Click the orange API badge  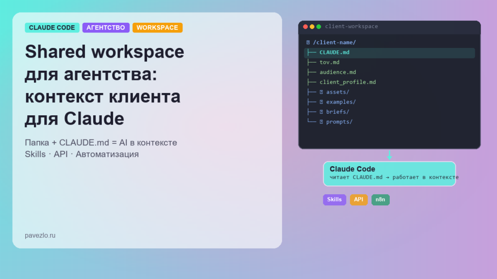(x=359, y=200)
